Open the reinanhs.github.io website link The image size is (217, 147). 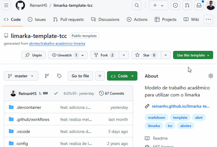click(x=181, y=106)
